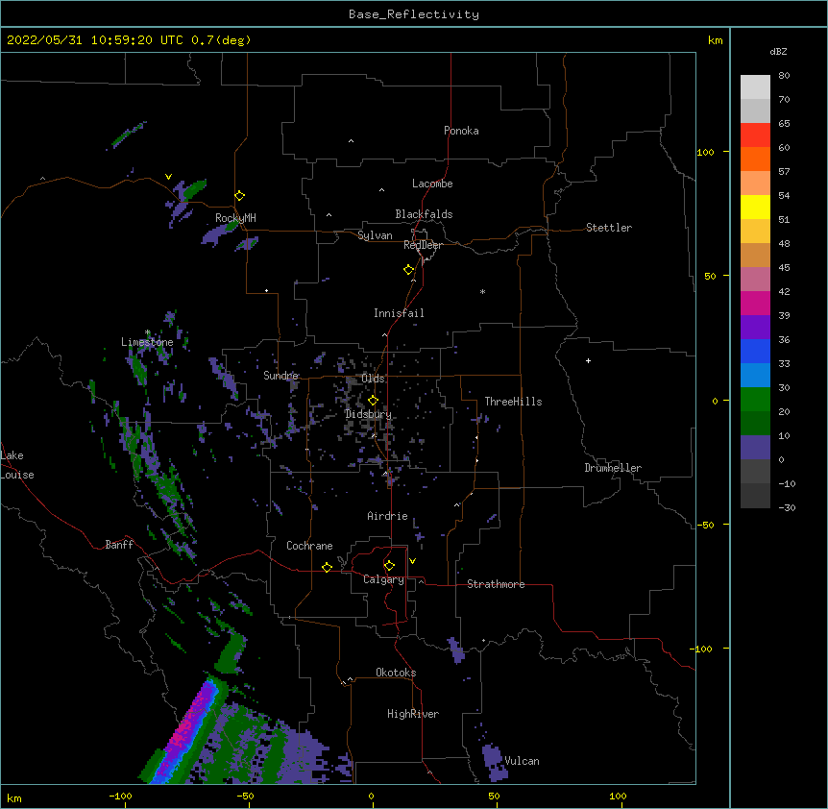The height and width of the screenshot is (809, 828).
Task: Click the Didsbury town label
Action: tap(369, 414)
